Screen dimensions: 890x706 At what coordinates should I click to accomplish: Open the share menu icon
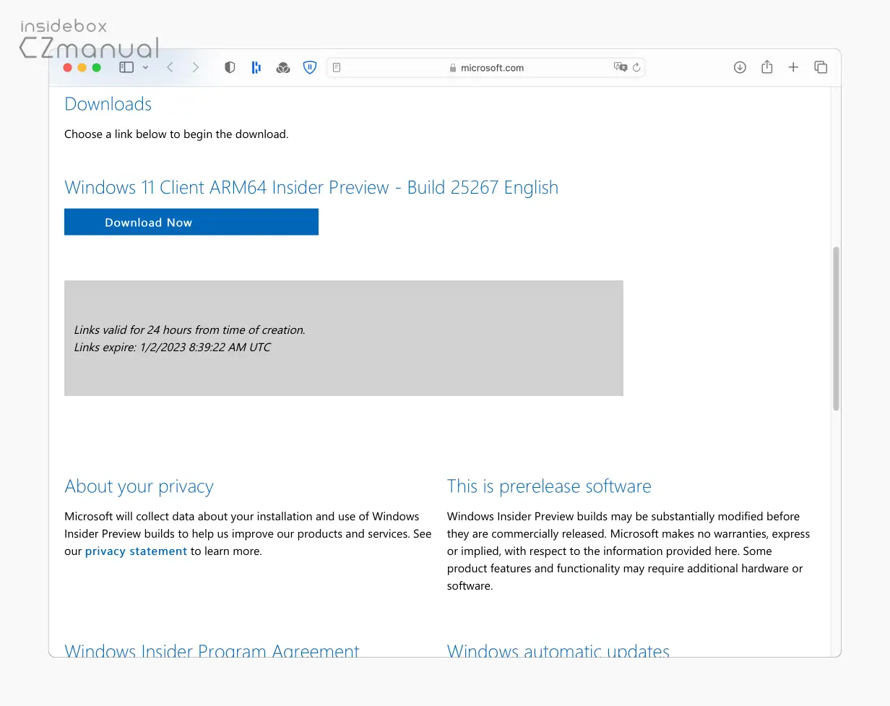[767, 67]
